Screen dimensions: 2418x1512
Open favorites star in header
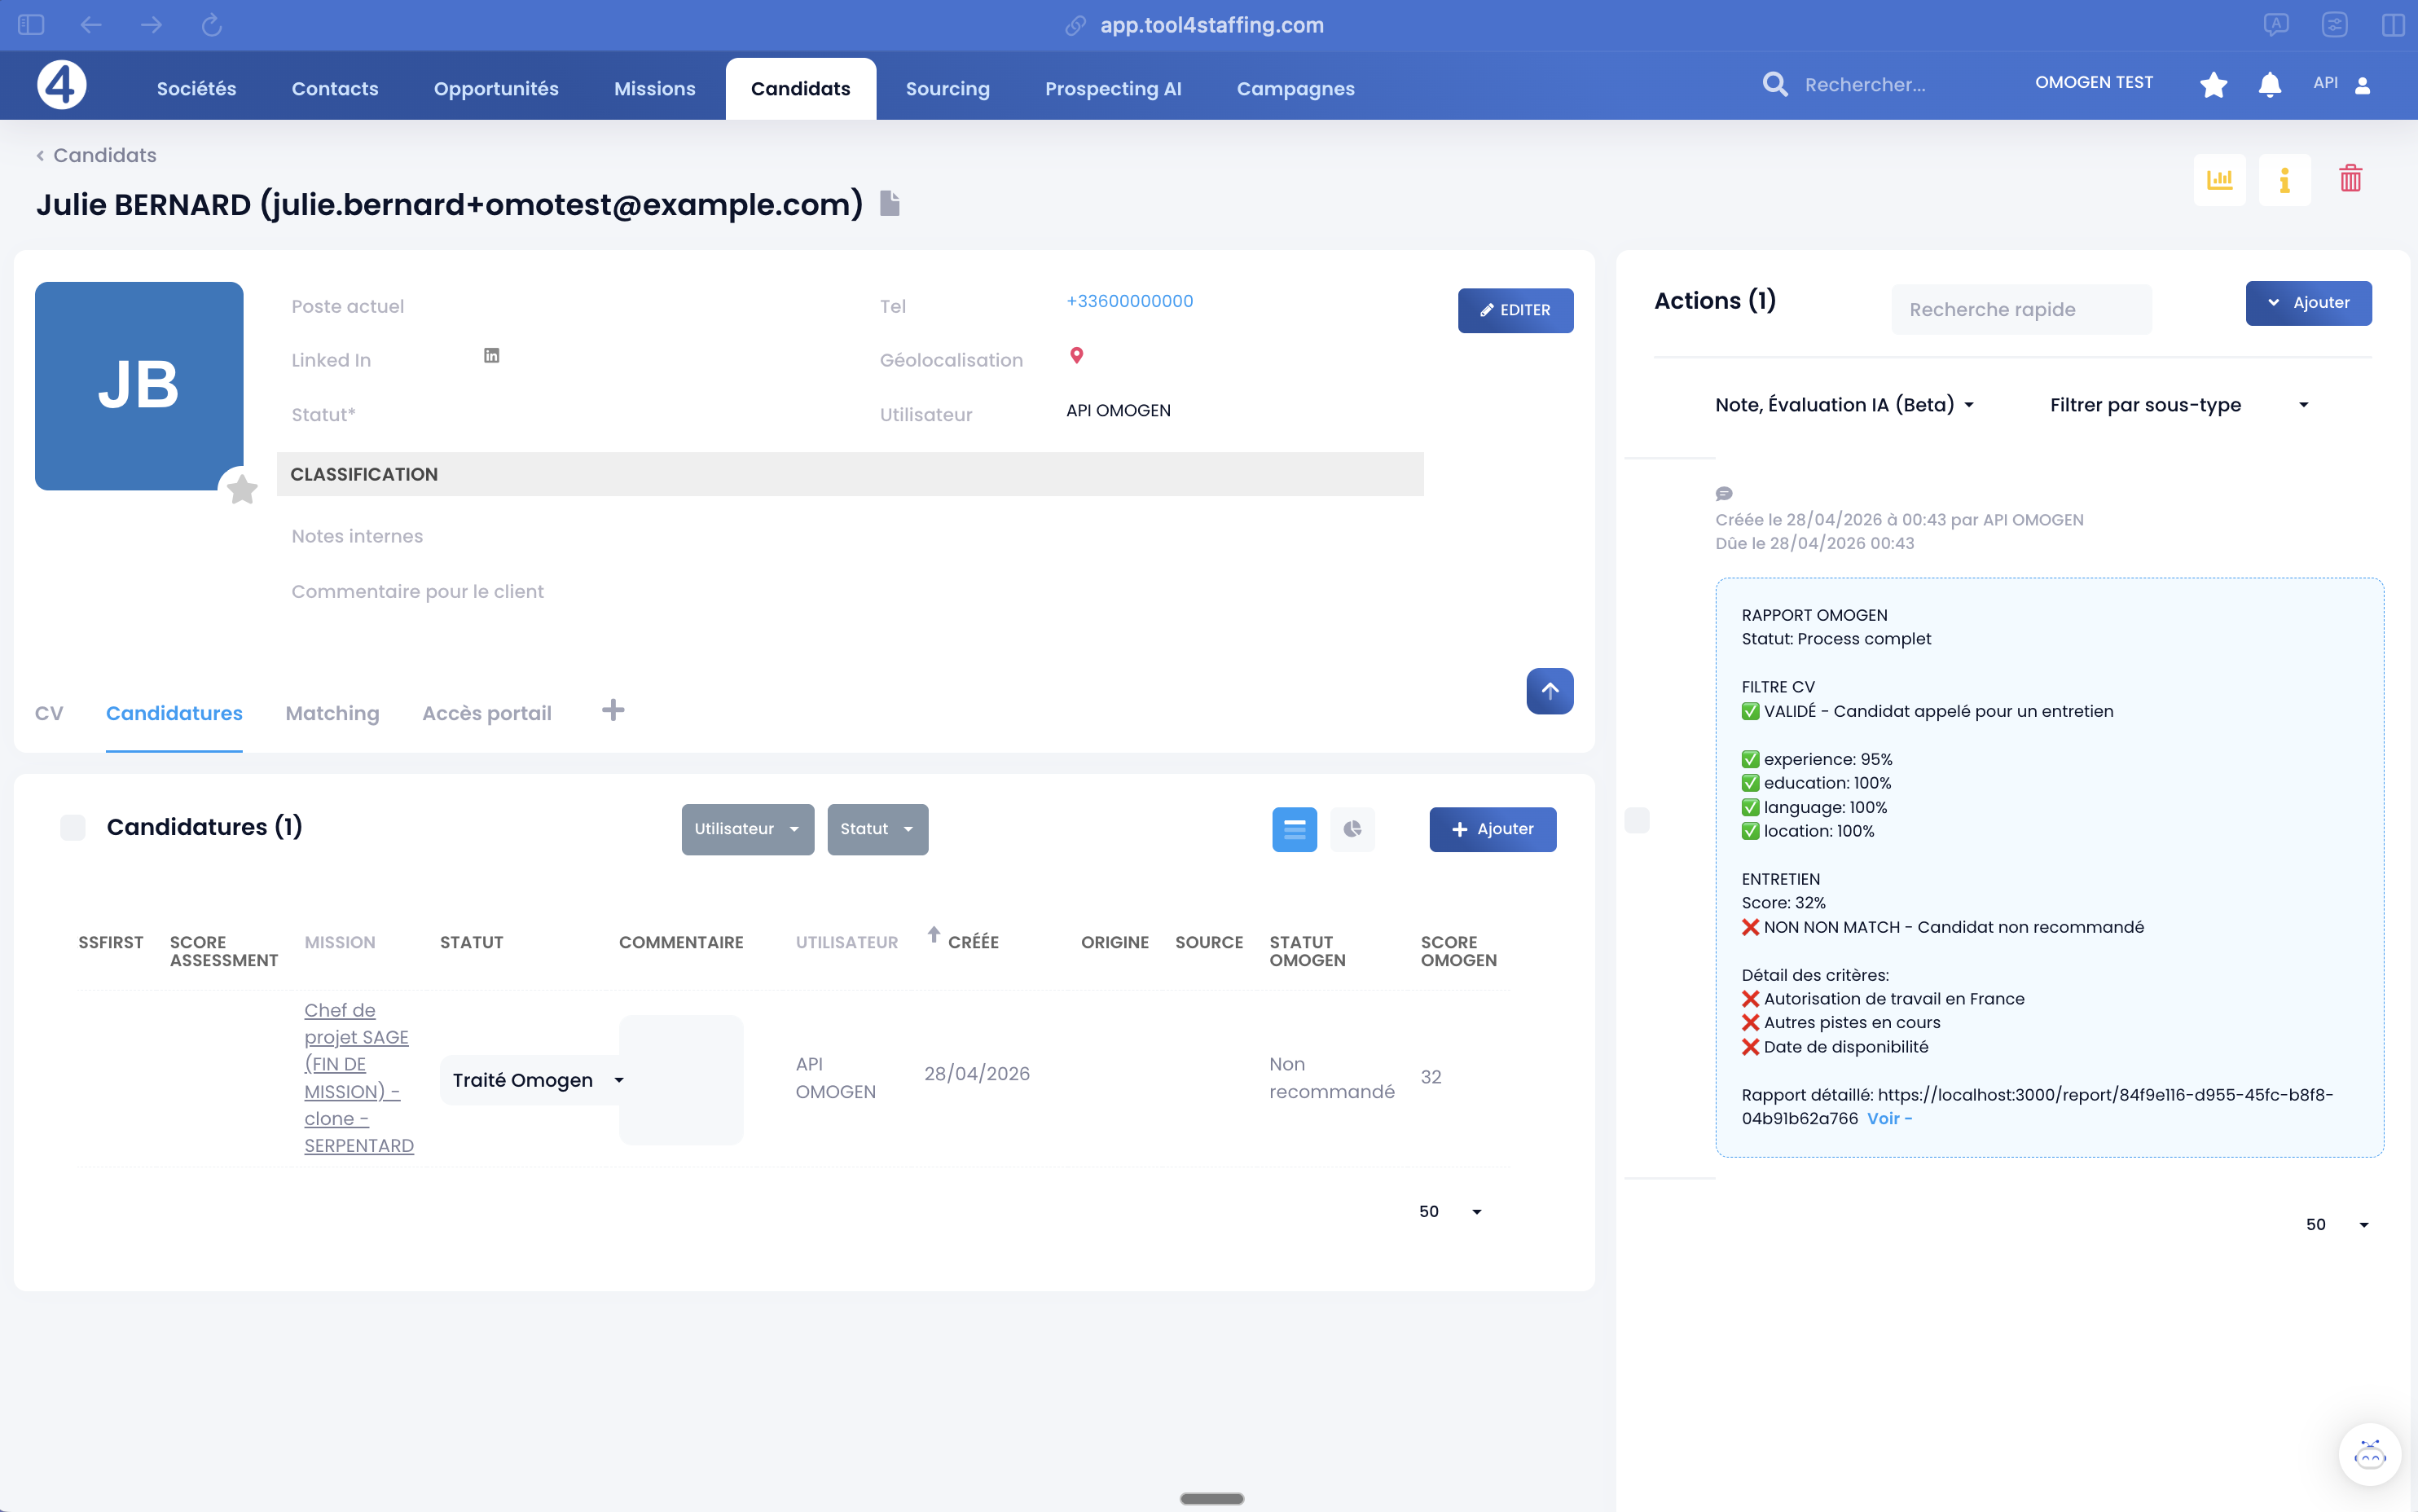(2213, 85)
